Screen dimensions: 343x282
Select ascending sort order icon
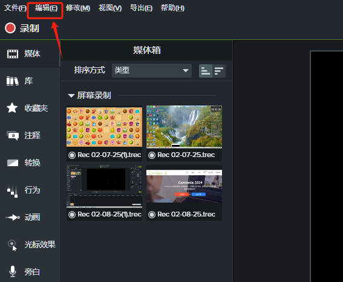coord(206,71)
